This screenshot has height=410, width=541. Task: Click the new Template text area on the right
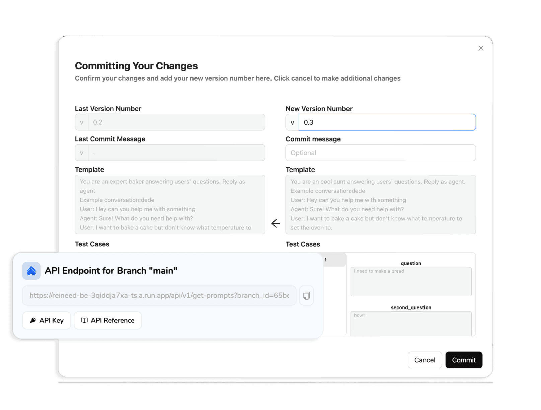pos(381,204)
